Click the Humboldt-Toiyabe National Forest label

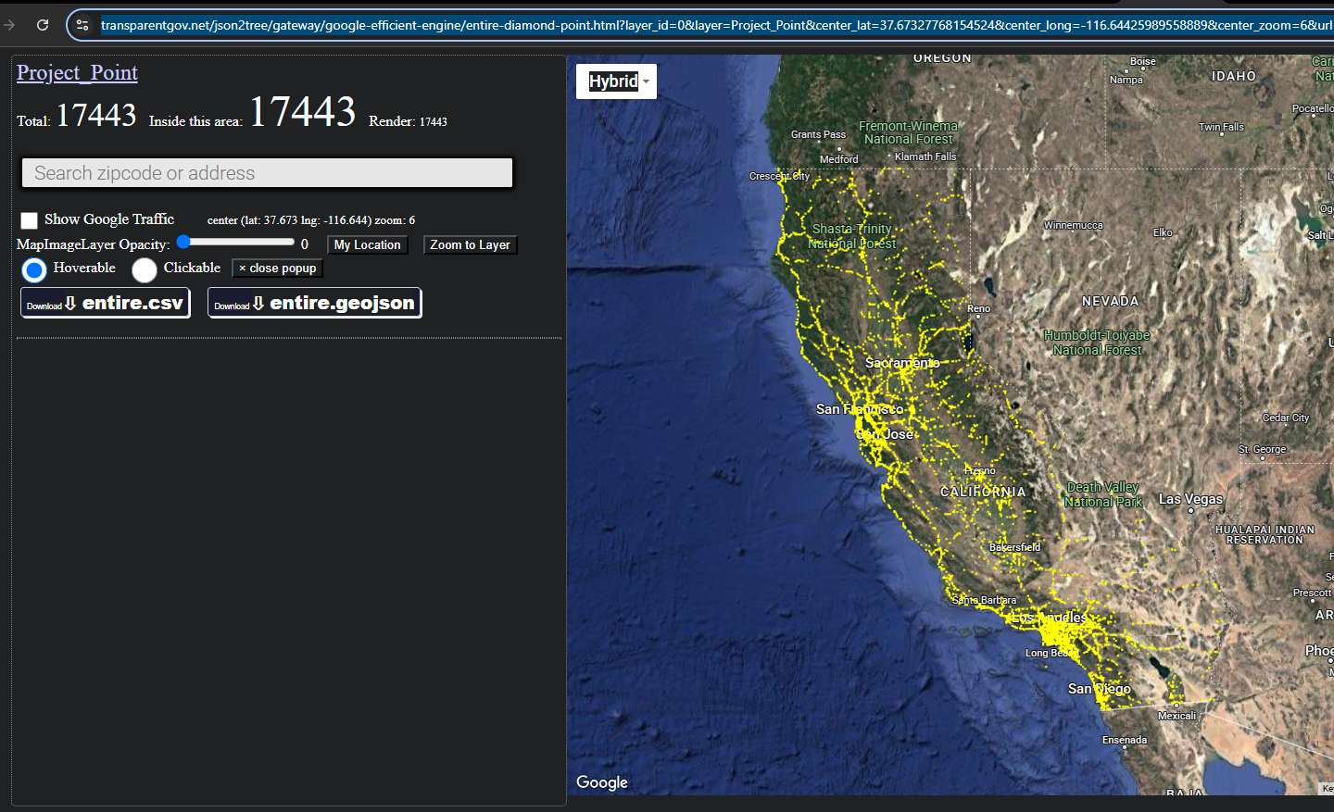(x=1097, y=343)
